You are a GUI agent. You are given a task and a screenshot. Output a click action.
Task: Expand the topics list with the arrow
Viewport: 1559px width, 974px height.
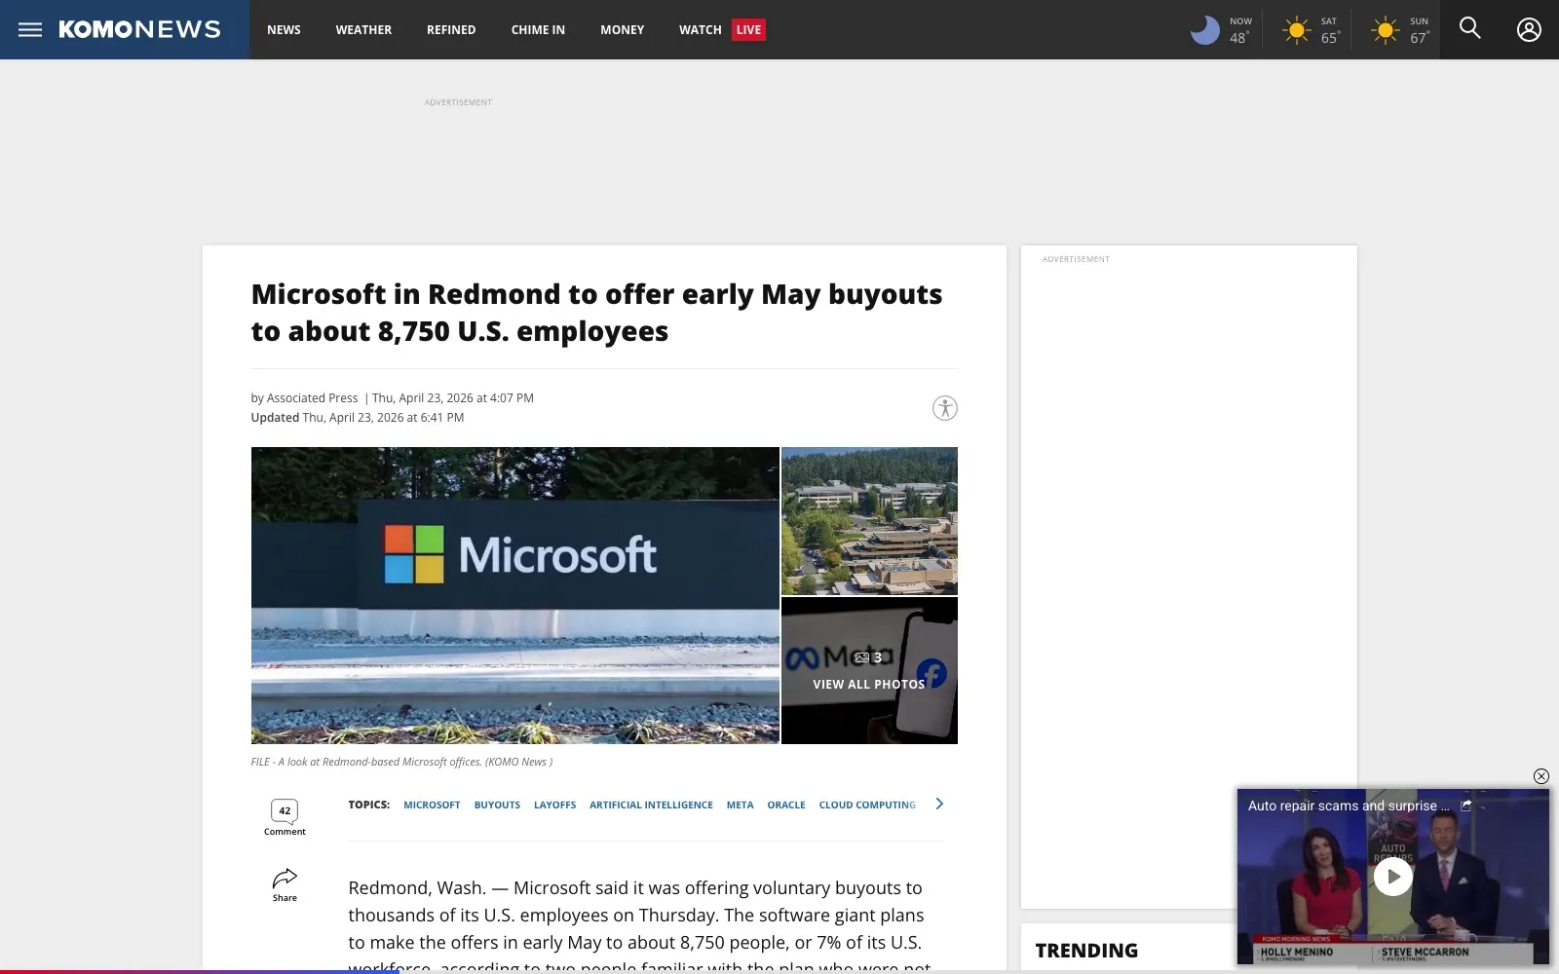939,804
